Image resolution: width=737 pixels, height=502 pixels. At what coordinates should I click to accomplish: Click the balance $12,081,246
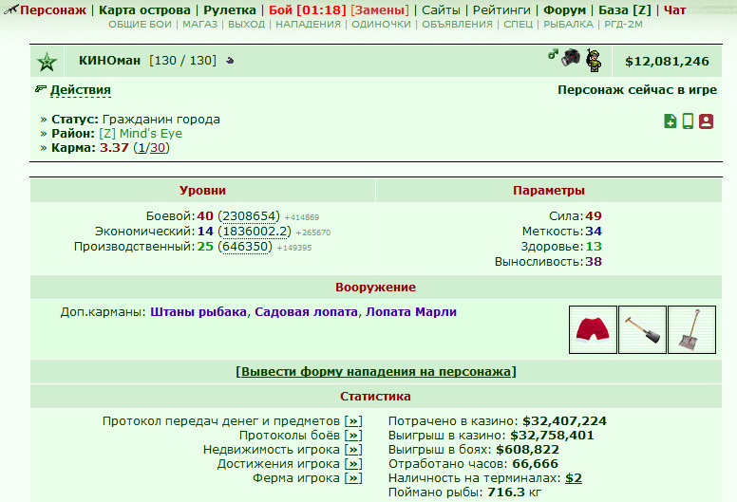coord(667,62)
